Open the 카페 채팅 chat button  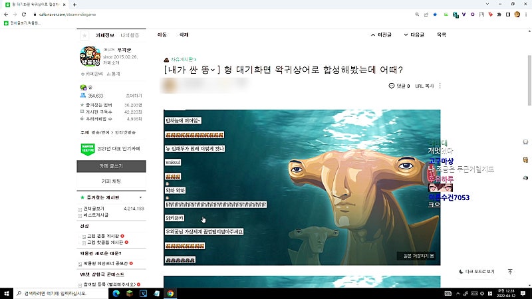click(111, 181)
